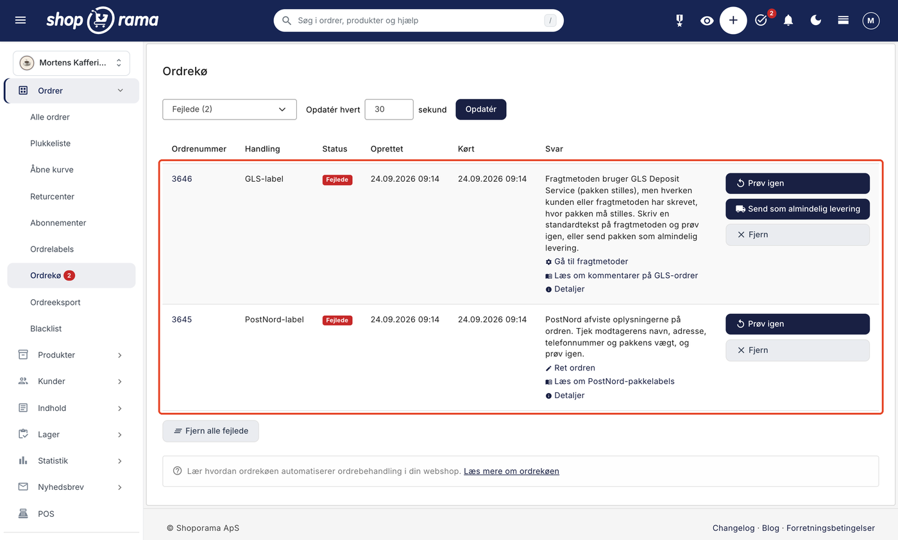898x540 pixels.
Task: Click Prøv igen for order 3646
Action: (x=797, y=183)
